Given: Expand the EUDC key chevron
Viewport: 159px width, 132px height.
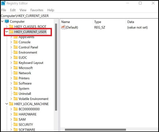Looking at the screenshot, I should (x=11, y=57).
